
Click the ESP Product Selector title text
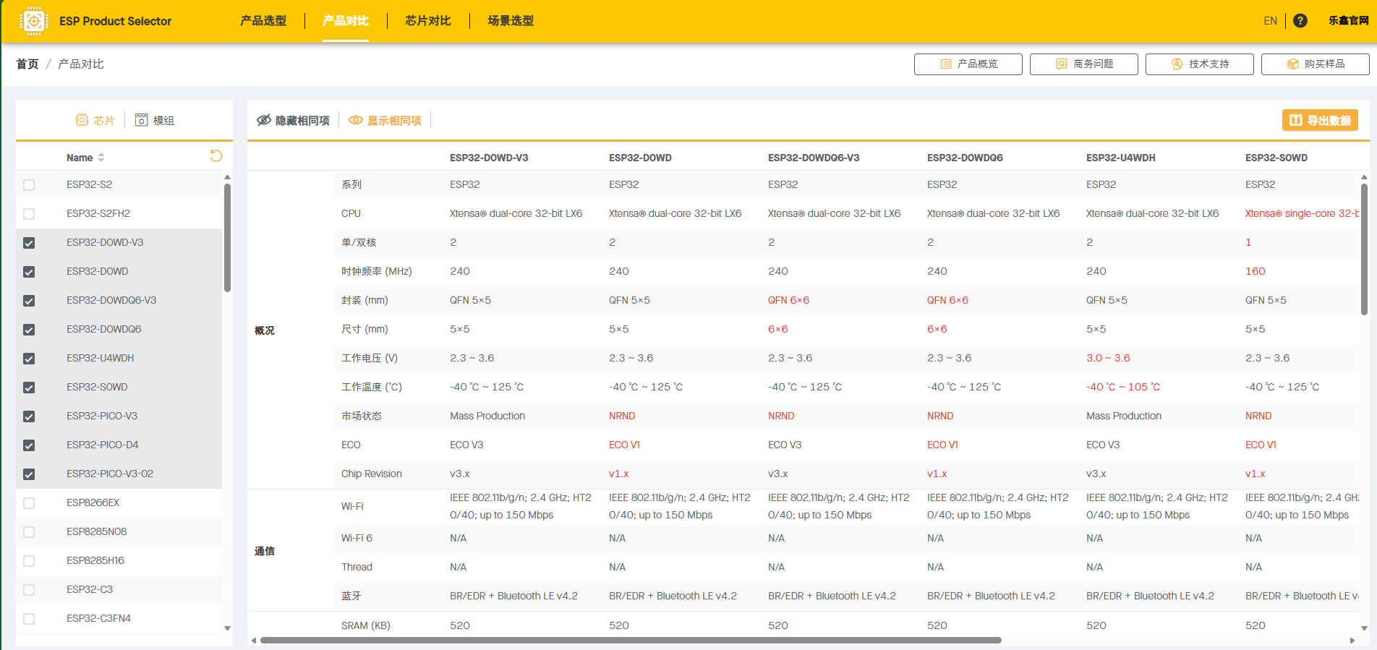click(116, 21)
